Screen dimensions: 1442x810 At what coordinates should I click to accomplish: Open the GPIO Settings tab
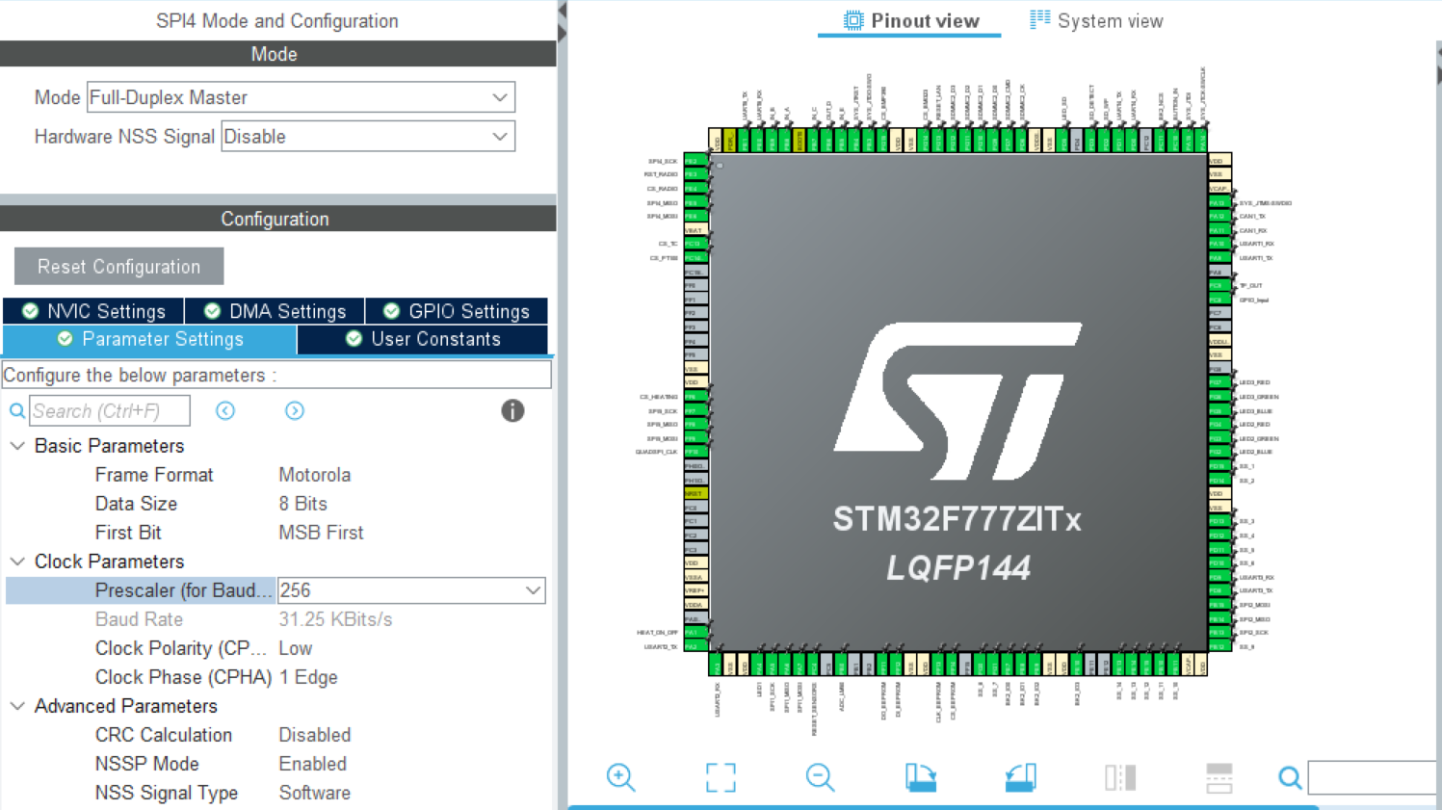pyautogui.click(x=456, y=310)
